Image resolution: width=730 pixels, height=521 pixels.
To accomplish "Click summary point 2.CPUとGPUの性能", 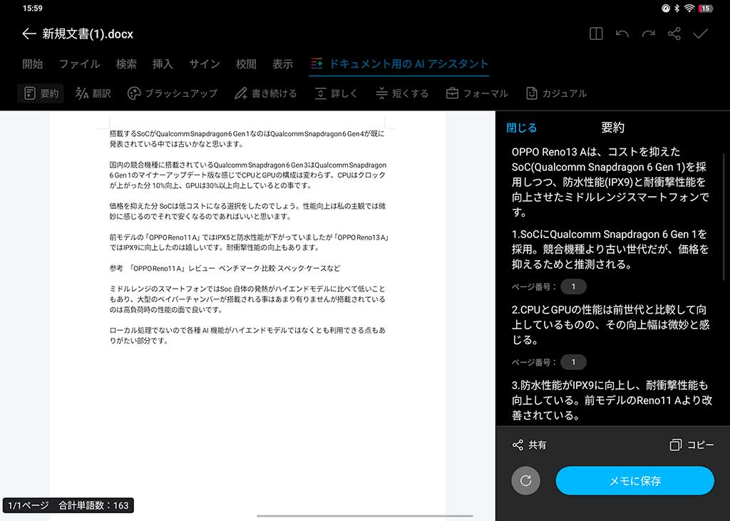I will tap(610, 324).
